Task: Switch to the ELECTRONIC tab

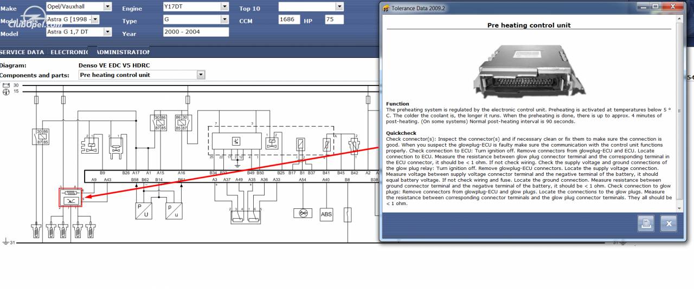Action: click(69, 52)
